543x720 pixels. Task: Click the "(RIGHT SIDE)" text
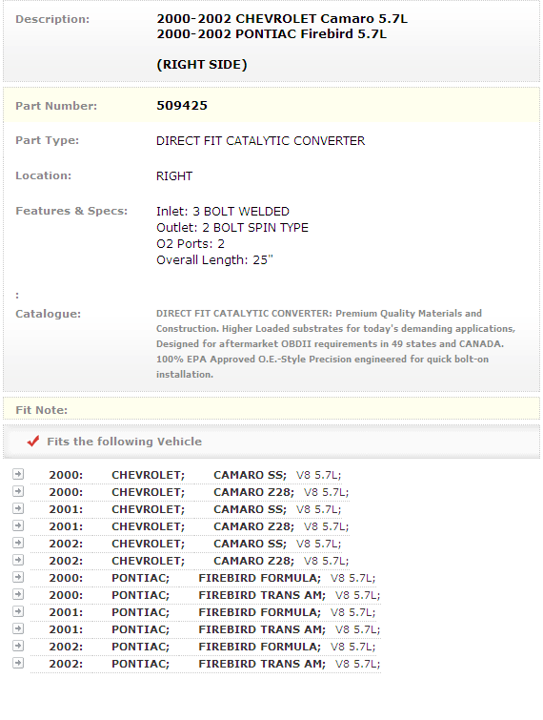(x=202, y=65)
